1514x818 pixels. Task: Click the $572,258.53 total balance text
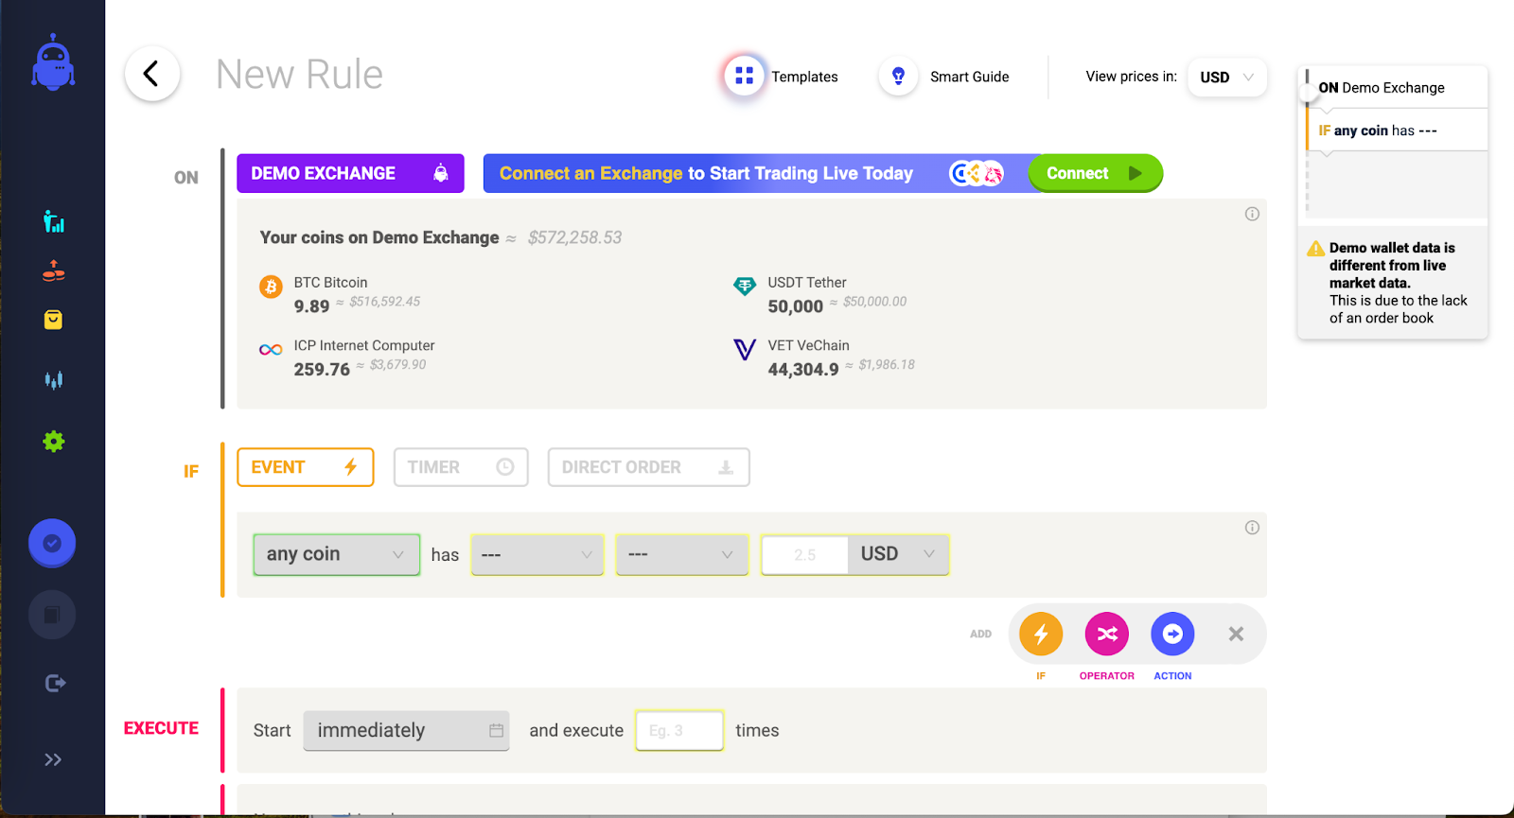click(x=574, y=238)
